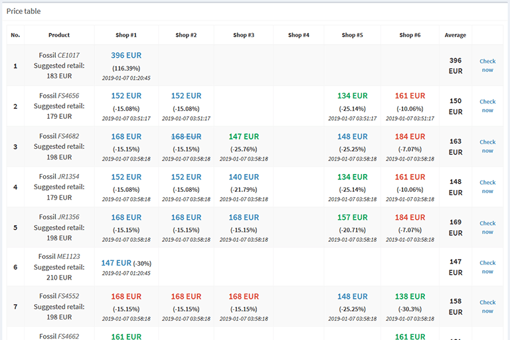This screenshot has width=510, height=340.
Task: Click 148 EUR Shop #5 price for FS4682
Action: point(352,136)
